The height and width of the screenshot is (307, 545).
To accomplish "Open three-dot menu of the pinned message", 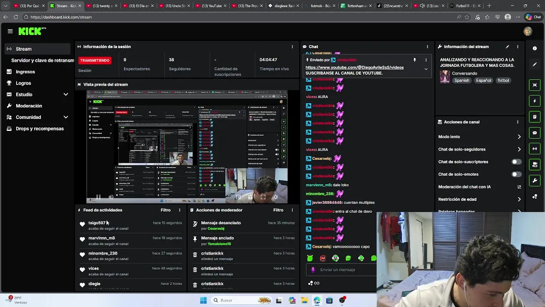I will [x=426, y=60].
